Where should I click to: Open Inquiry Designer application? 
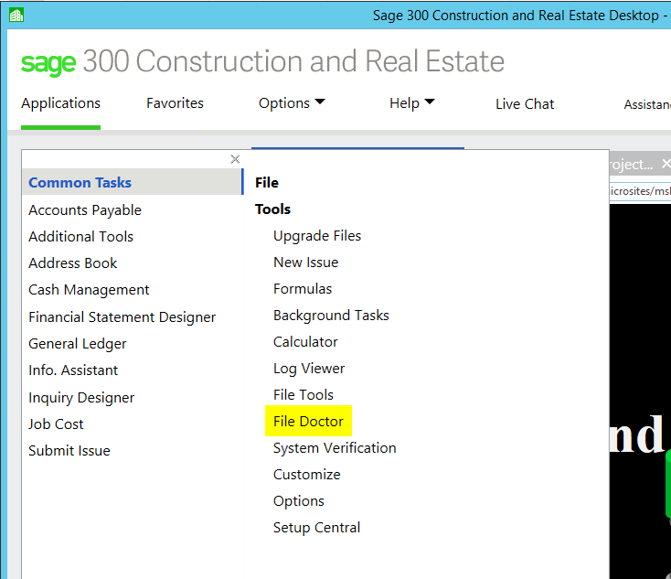[81, 397]
